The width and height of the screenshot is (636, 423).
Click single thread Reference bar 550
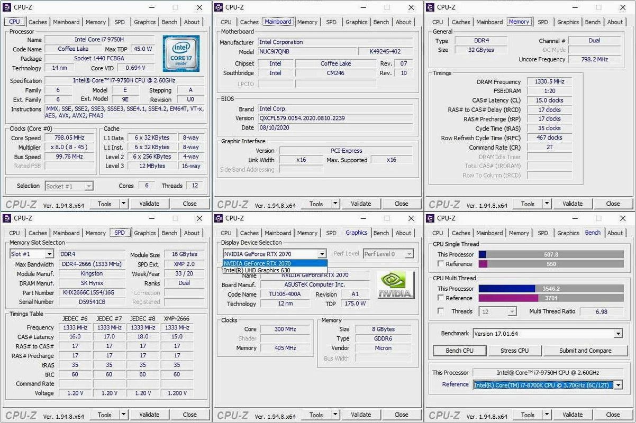(x=551, y=264)
